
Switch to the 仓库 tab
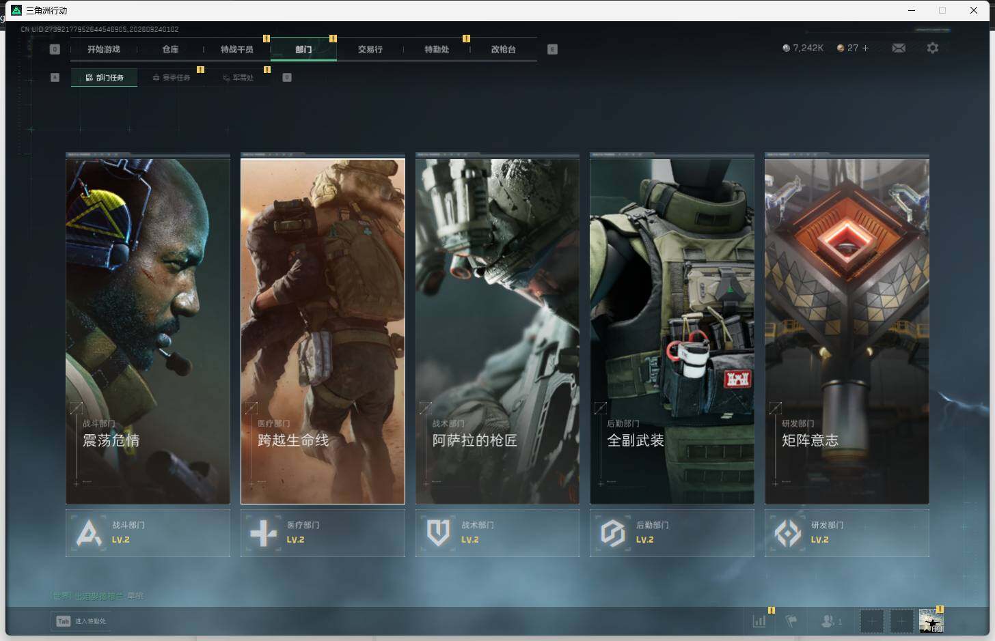(x=170, y=49)
